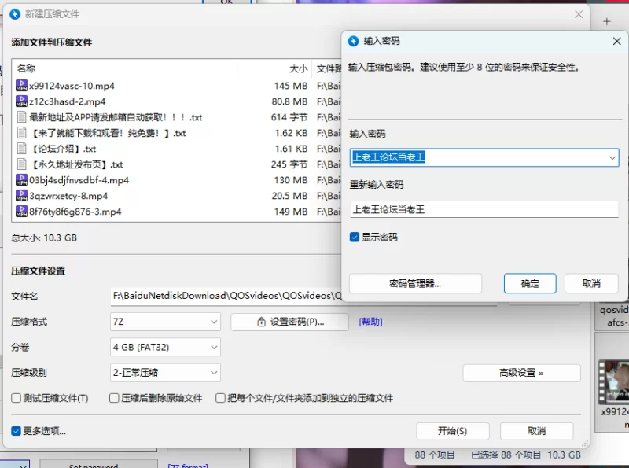Image resolution: width=629 pixels, height=468 pixels.
Task: Open the 压缩格式 7Z dropdown
Action: pos(165,322)
